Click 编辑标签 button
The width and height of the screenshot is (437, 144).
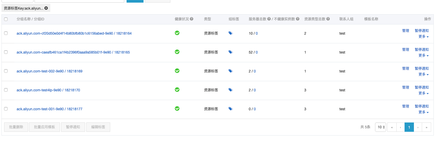pos(98,127)
